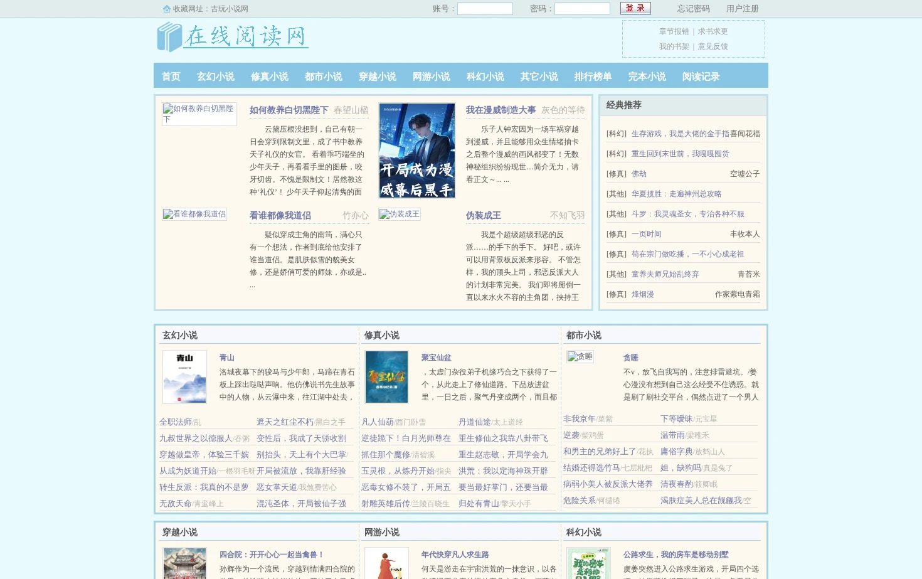Click the 四合院 book cover thumbnail
Image resolution: width=922 pixels, height=579 pixels.
184,563
